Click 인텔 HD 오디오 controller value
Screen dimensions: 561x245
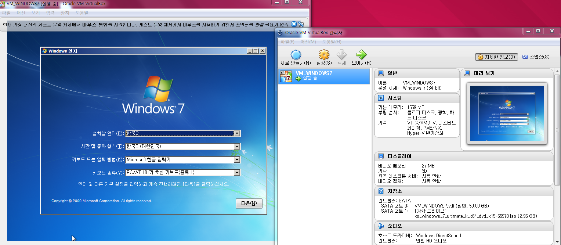pyautogui.click(x=431, y=241)
